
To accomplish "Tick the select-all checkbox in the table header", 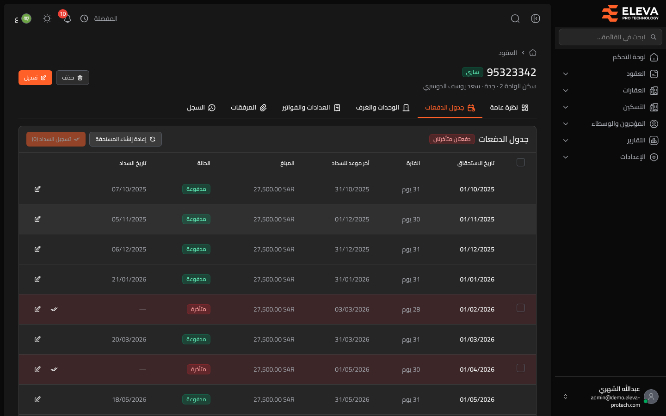I will (521, 162).
